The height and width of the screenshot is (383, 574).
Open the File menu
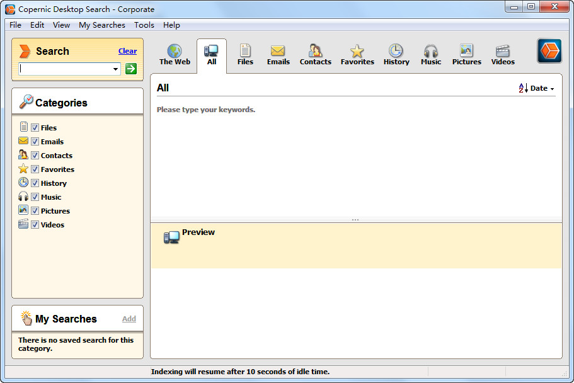click(x=15, y=25)
